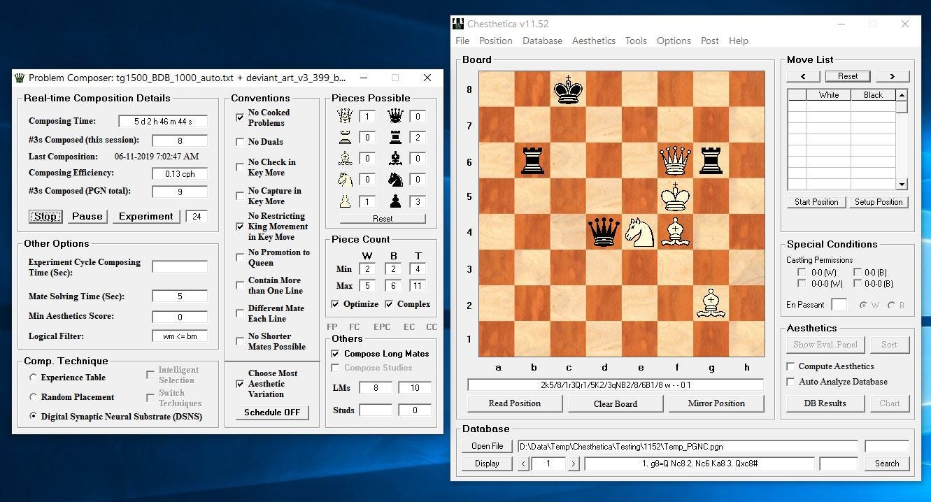931x502 pixels.
Task: Select the black king on c8
Action: pyautogui.click(x=569, y=89)
